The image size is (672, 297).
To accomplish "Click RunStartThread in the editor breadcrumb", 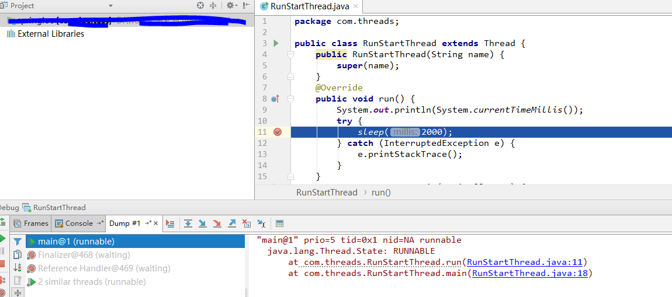I will coord(327,193).
